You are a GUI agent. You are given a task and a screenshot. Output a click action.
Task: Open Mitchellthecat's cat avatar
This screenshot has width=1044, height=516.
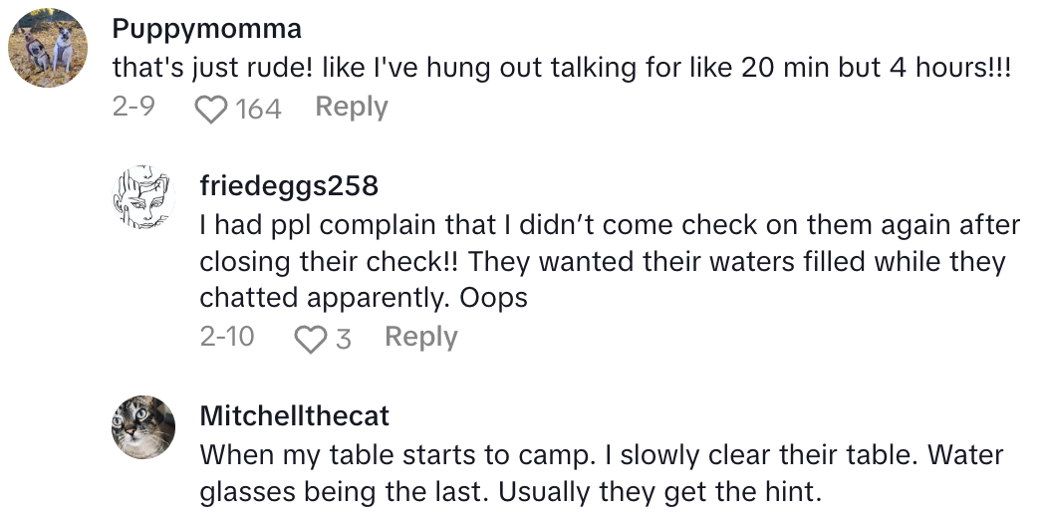pos(142,425)
